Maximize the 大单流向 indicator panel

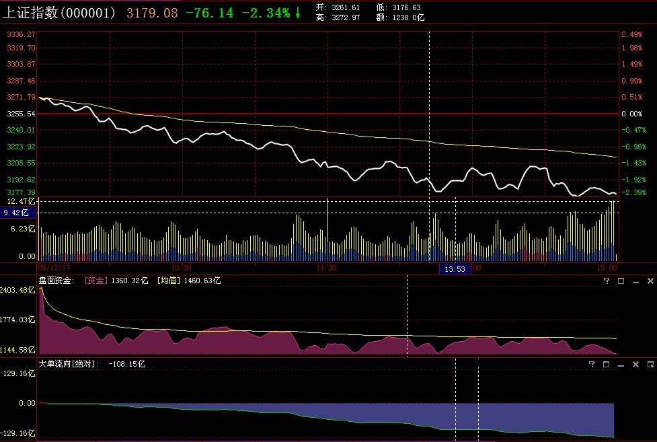pyautogui.click(x=607, y=365)
